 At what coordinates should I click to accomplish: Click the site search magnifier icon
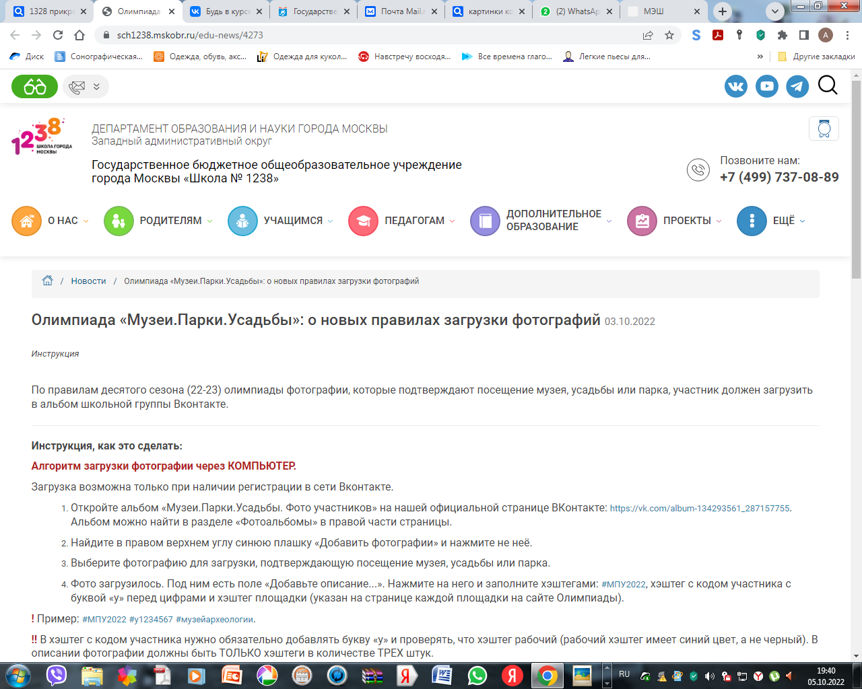point(828,85)
